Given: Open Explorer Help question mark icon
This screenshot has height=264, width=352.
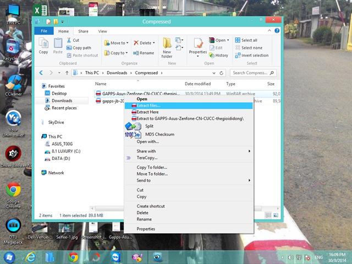Looking at the screenshot, I should click(277, 31).
